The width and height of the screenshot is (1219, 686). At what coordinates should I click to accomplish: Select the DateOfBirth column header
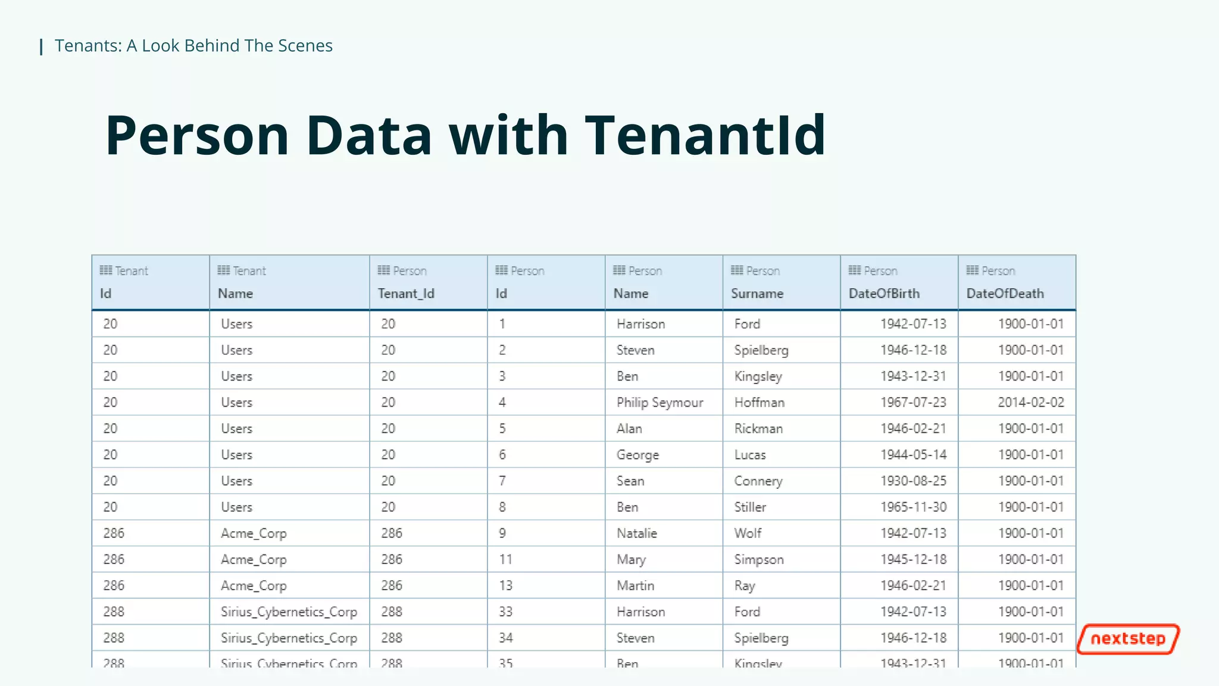899,282
